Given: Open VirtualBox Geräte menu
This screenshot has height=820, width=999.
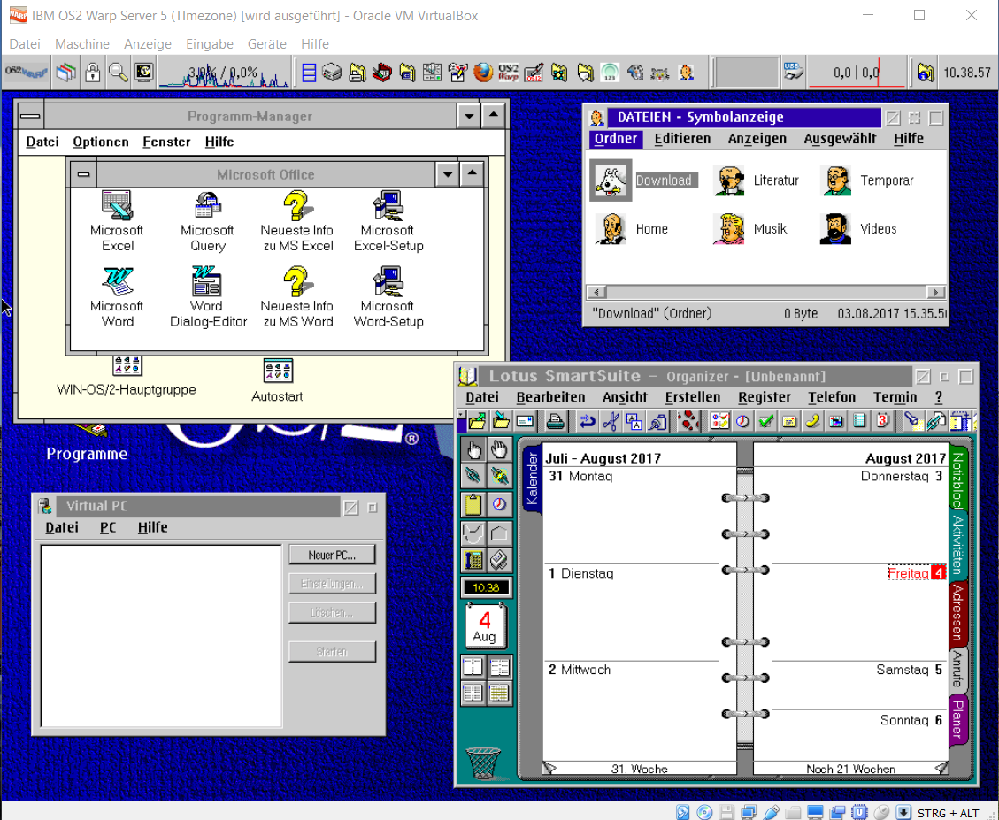Looking at the screenshot, I should (267, 44).
